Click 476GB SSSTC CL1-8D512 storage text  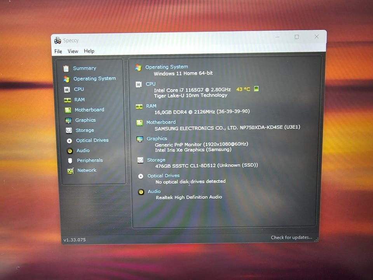click(206, 166)
